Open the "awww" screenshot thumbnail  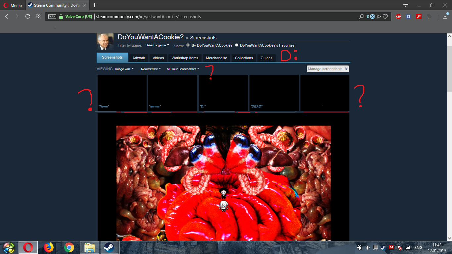[173, 93]
